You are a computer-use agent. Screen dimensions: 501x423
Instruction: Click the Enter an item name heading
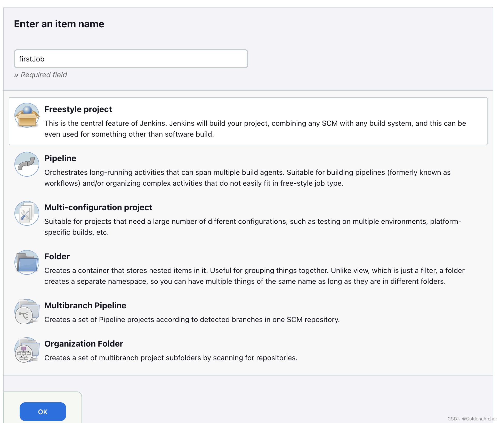point(59,24)
